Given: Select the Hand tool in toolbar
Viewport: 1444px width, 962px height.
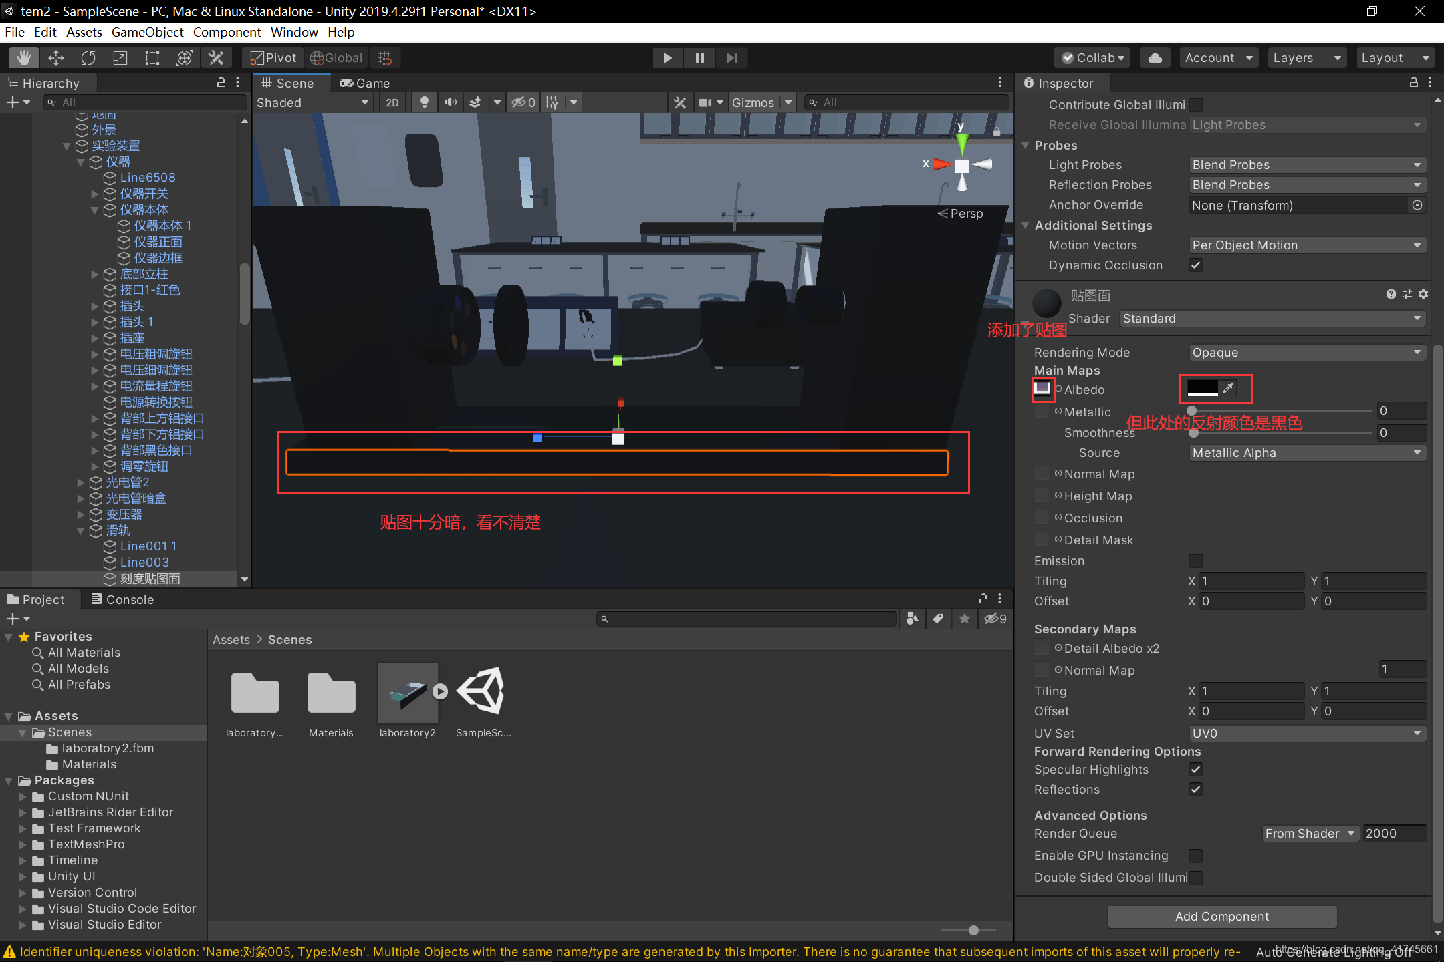Looking at the screenshot, I should coord(24,58).
